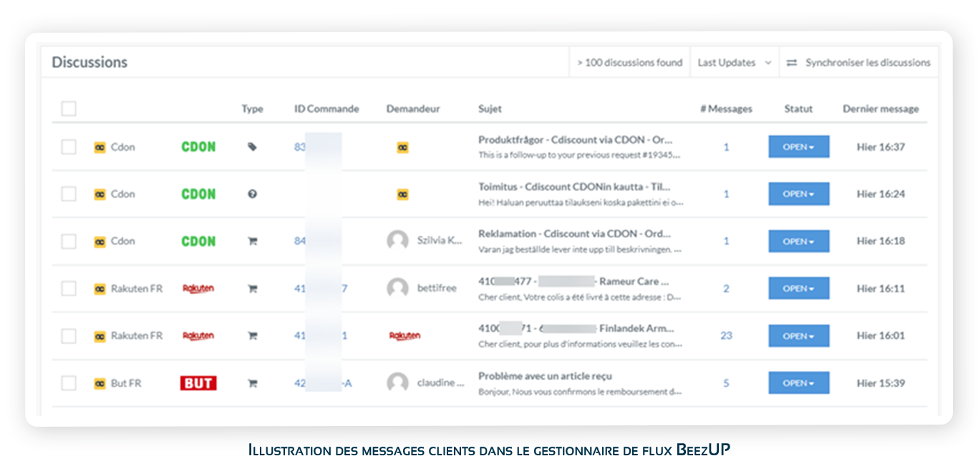Click the Rakuten marketplace logo in the bettifree row

pyautogui.click(x=198, y=289)
